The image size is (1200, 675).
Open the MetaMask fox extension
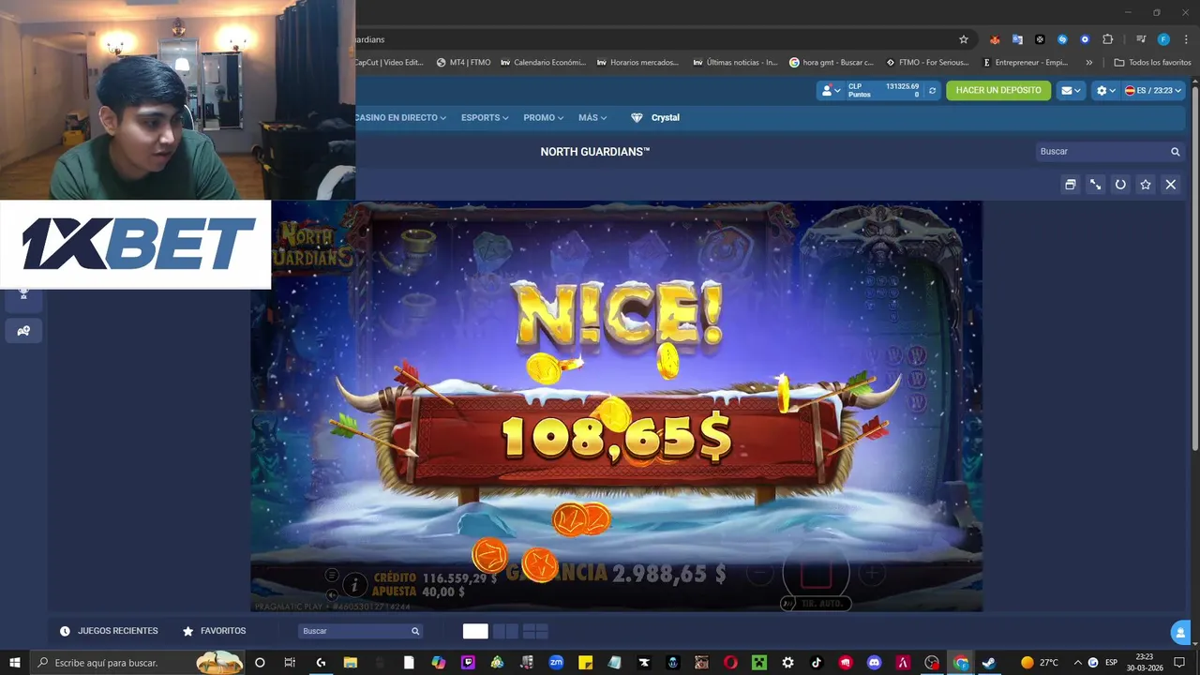(995, 39)
